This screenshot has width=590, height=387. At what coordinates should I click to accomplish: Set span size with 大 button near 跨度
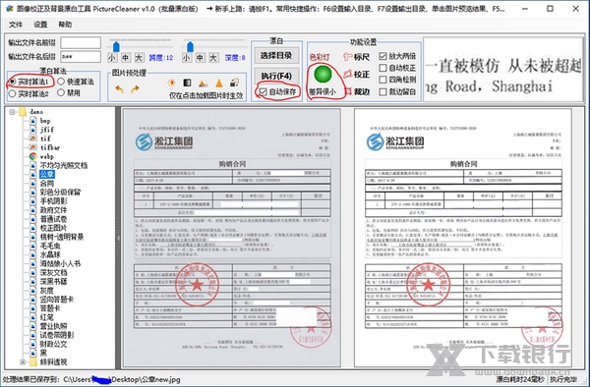[x=140, y=58]
